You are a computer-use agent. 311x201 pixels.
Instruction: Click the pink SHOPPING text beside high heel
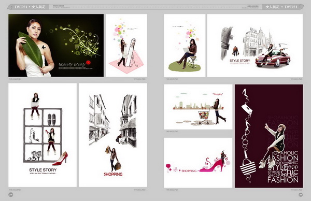pyautogui.click(x=189, y=171)
